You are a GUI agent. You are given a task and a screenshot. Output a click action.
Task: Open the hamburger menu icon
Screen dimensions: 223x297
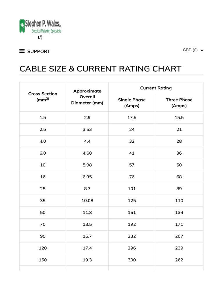[22, 51]
